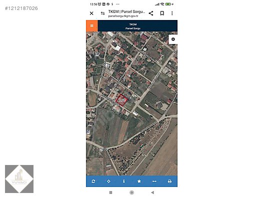
Task: Open site settings tune icon beside URL
Action: tap(102, 13)
